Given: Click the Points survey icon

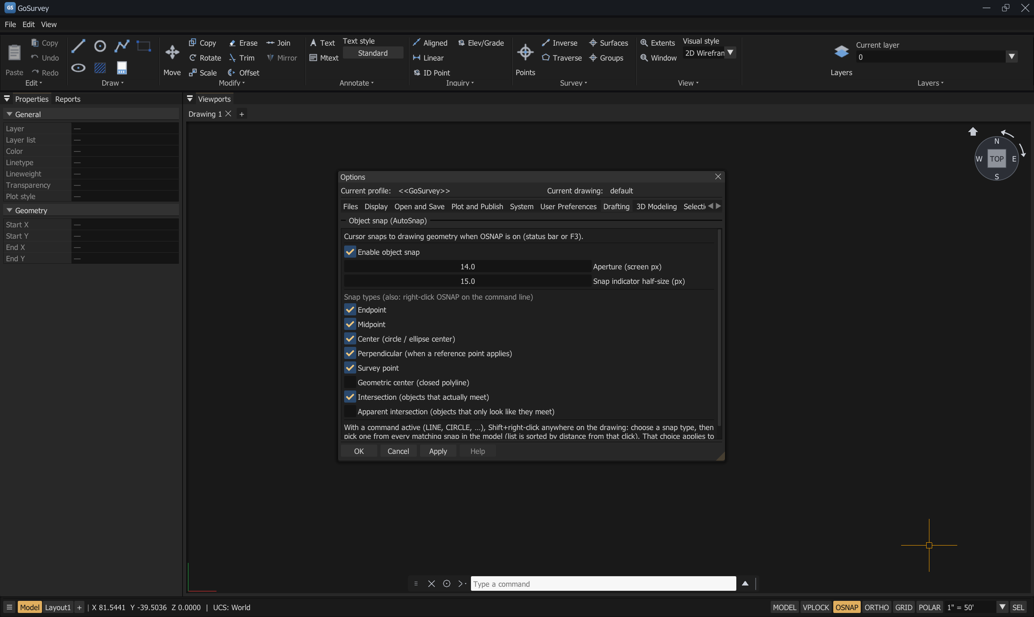Looking at the screenshot, I should click(525, 52).
